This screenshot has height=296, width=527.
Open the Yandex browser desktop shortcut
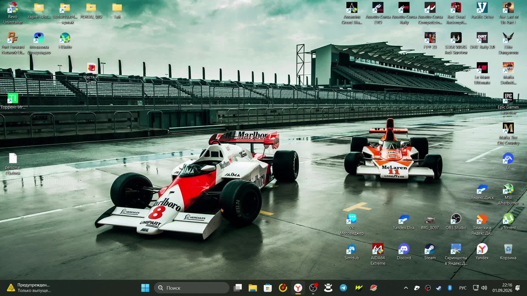pos(482,252)
